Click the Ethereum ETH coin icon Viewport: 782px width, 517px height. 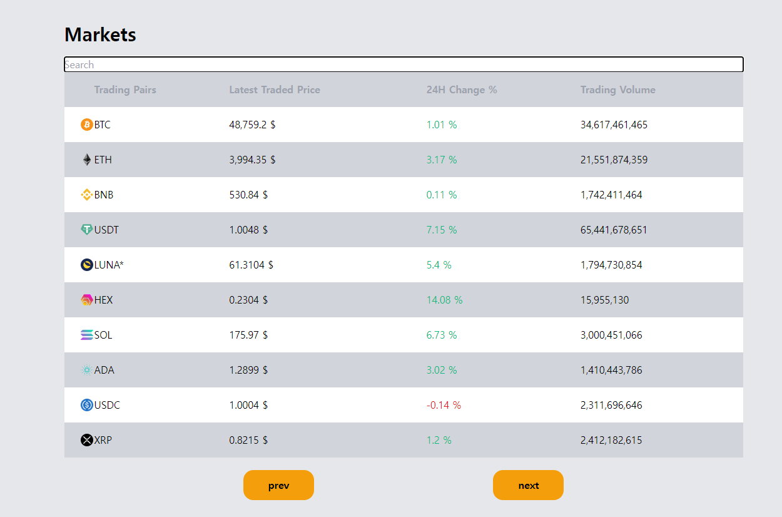(87, 160)
